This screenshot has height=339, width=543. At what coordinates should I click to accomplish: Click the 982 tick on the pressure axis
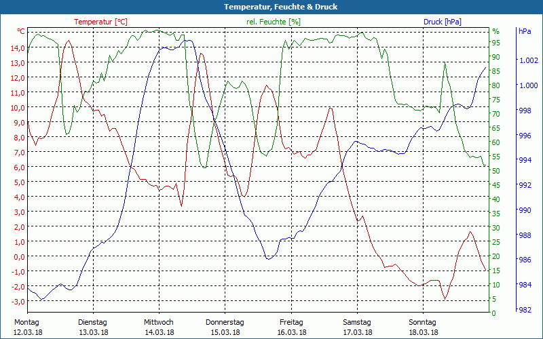(525, 310)
